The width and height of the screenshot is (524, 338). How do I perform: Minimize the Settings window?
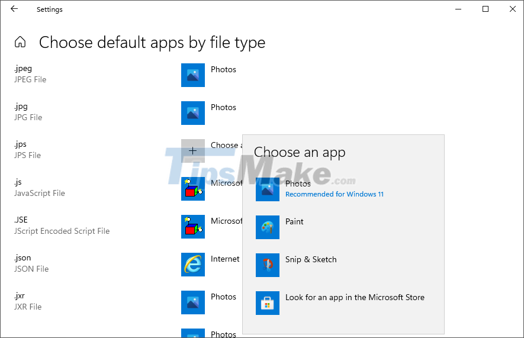458,9
